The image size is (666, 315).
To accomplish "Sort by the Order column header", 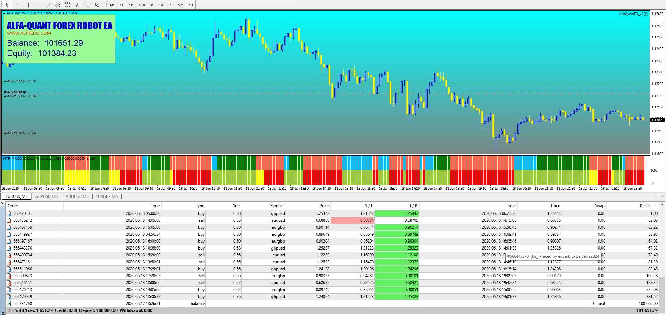I will click(x=34, y=206).
